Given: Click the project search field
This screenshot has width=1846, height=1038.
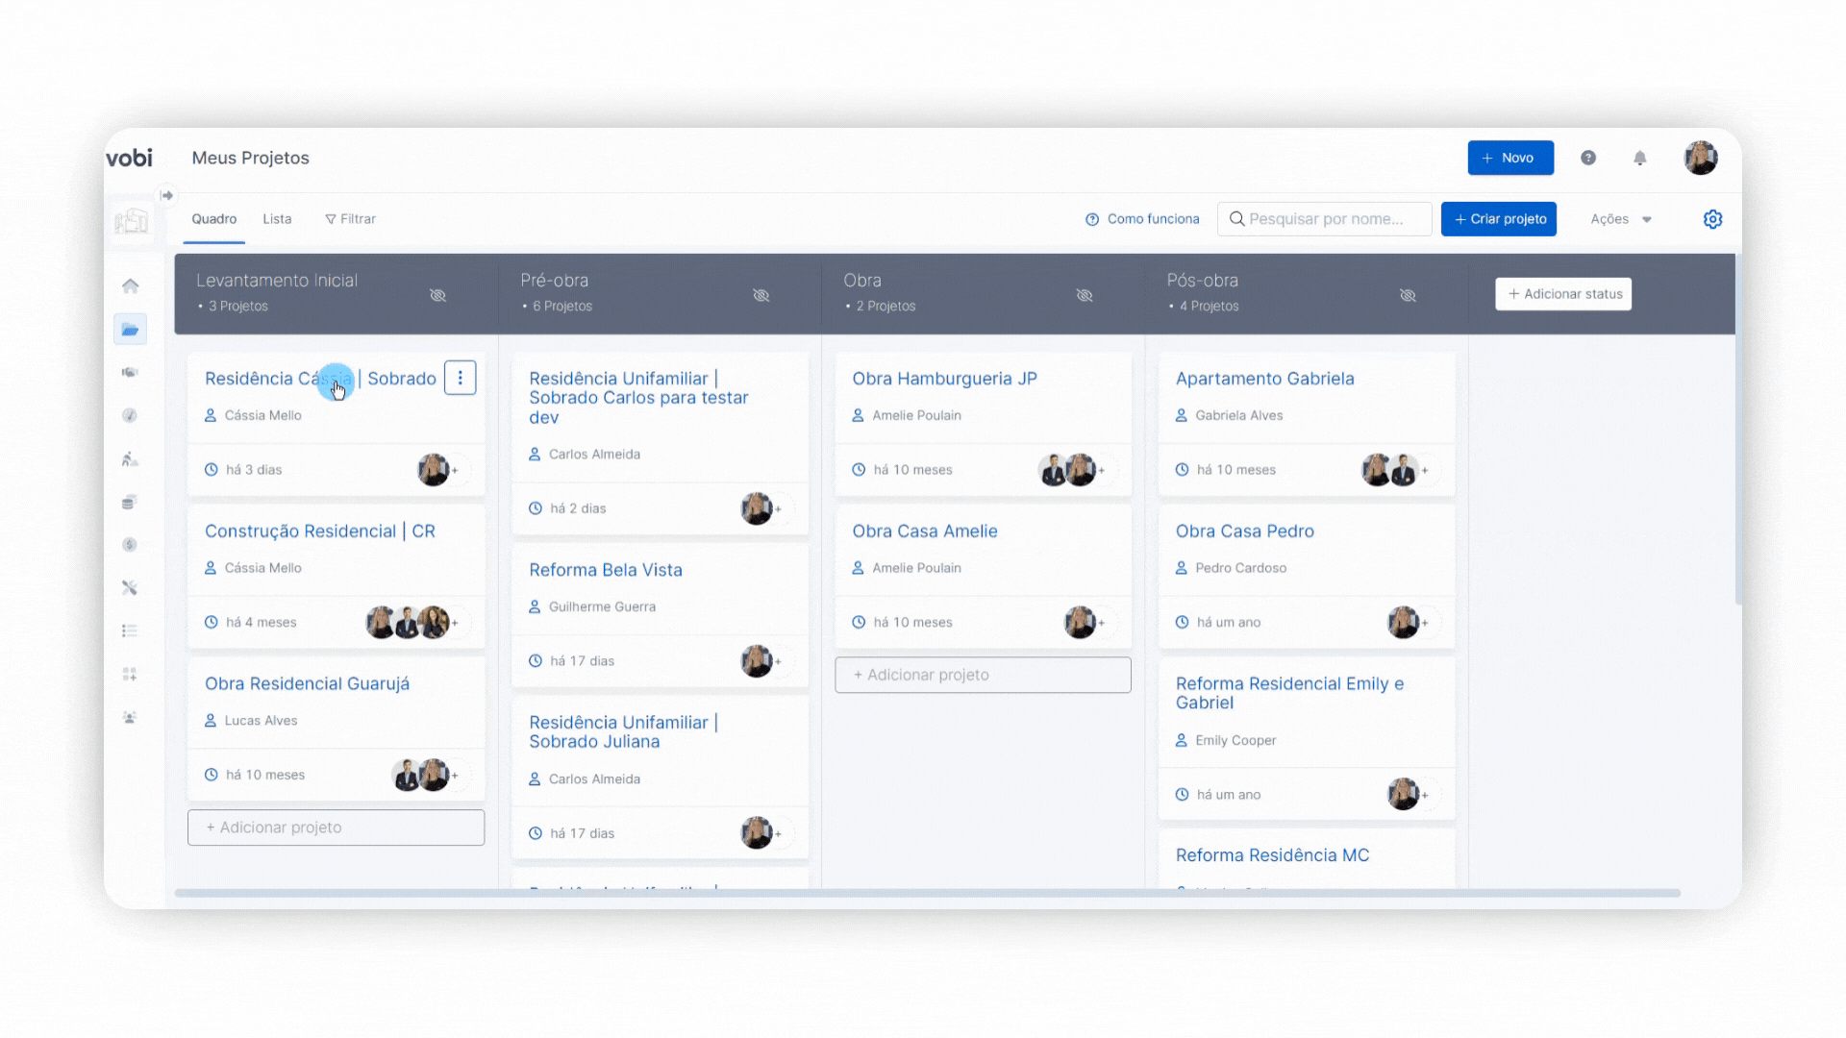Looking at the screenshot, I should pos(1327,219).
